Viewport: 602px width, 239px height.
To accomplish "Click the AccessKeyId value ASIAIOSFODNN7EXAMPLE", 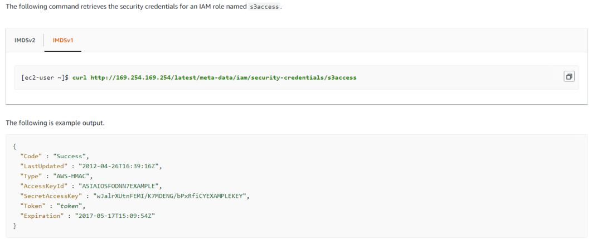I will pos(128,186).
